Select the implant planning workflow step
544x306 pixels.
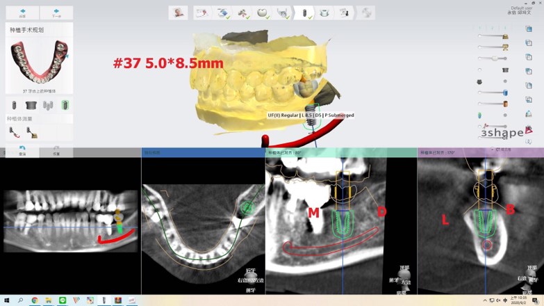coord(304,13)
